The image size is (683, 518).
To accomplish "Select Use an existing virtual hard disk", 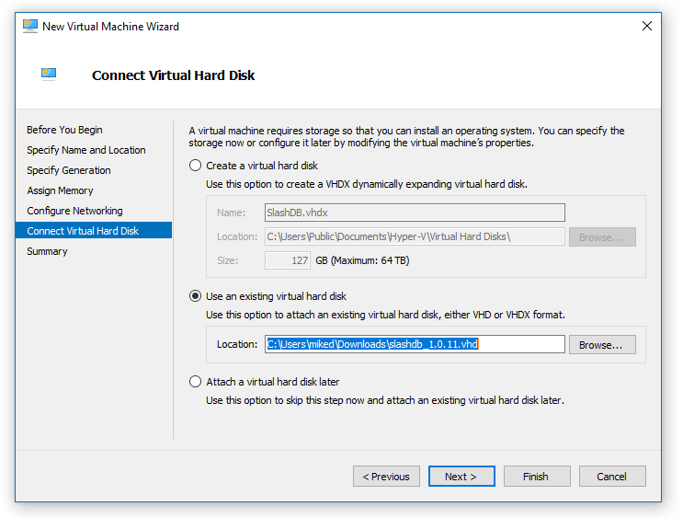I will tap(195, 296).
